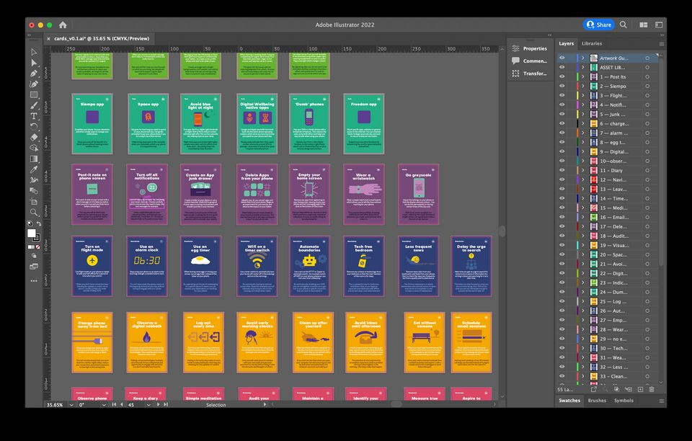This screenshot has height=441, width=692.
Task: Select the Curvature tool
Action: pyautogui.click(x=34, y=84)
